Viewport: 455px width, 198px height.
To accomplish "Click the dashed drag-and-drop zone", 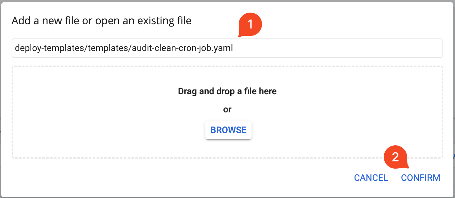I will point(227,112).
